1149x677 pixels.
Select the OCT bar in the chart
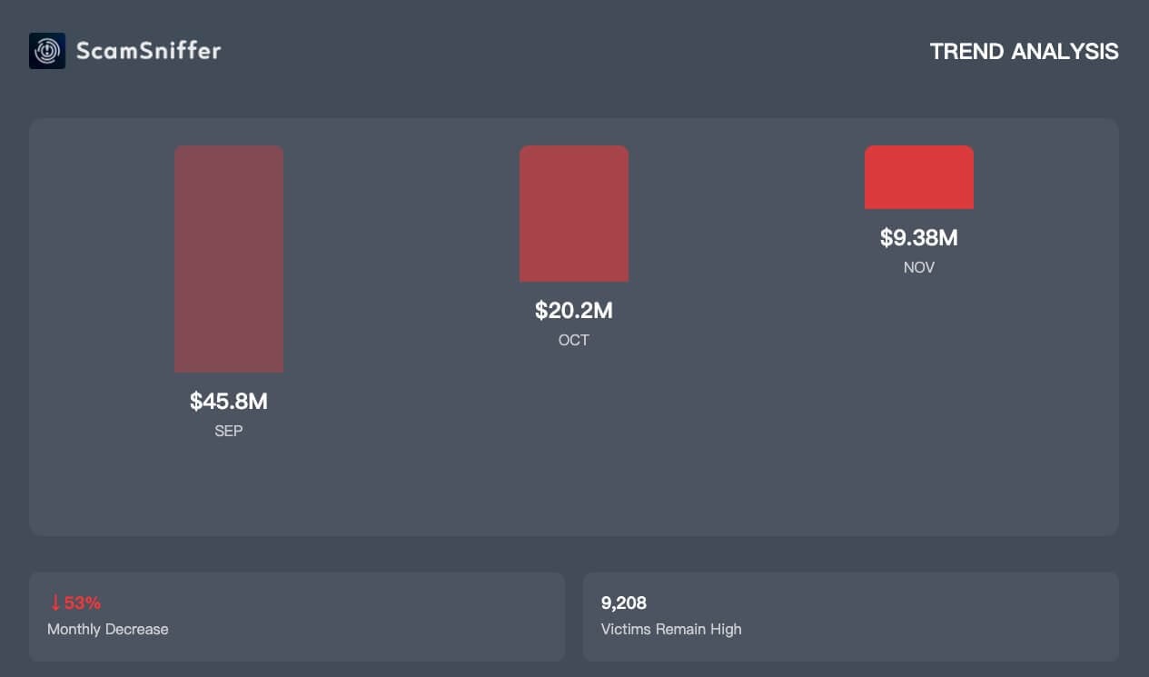574,214
